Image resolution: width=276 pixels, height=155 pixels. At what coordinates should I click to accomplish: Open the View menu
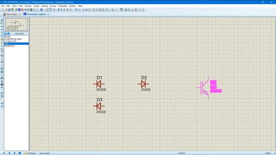tap(14, 6)
